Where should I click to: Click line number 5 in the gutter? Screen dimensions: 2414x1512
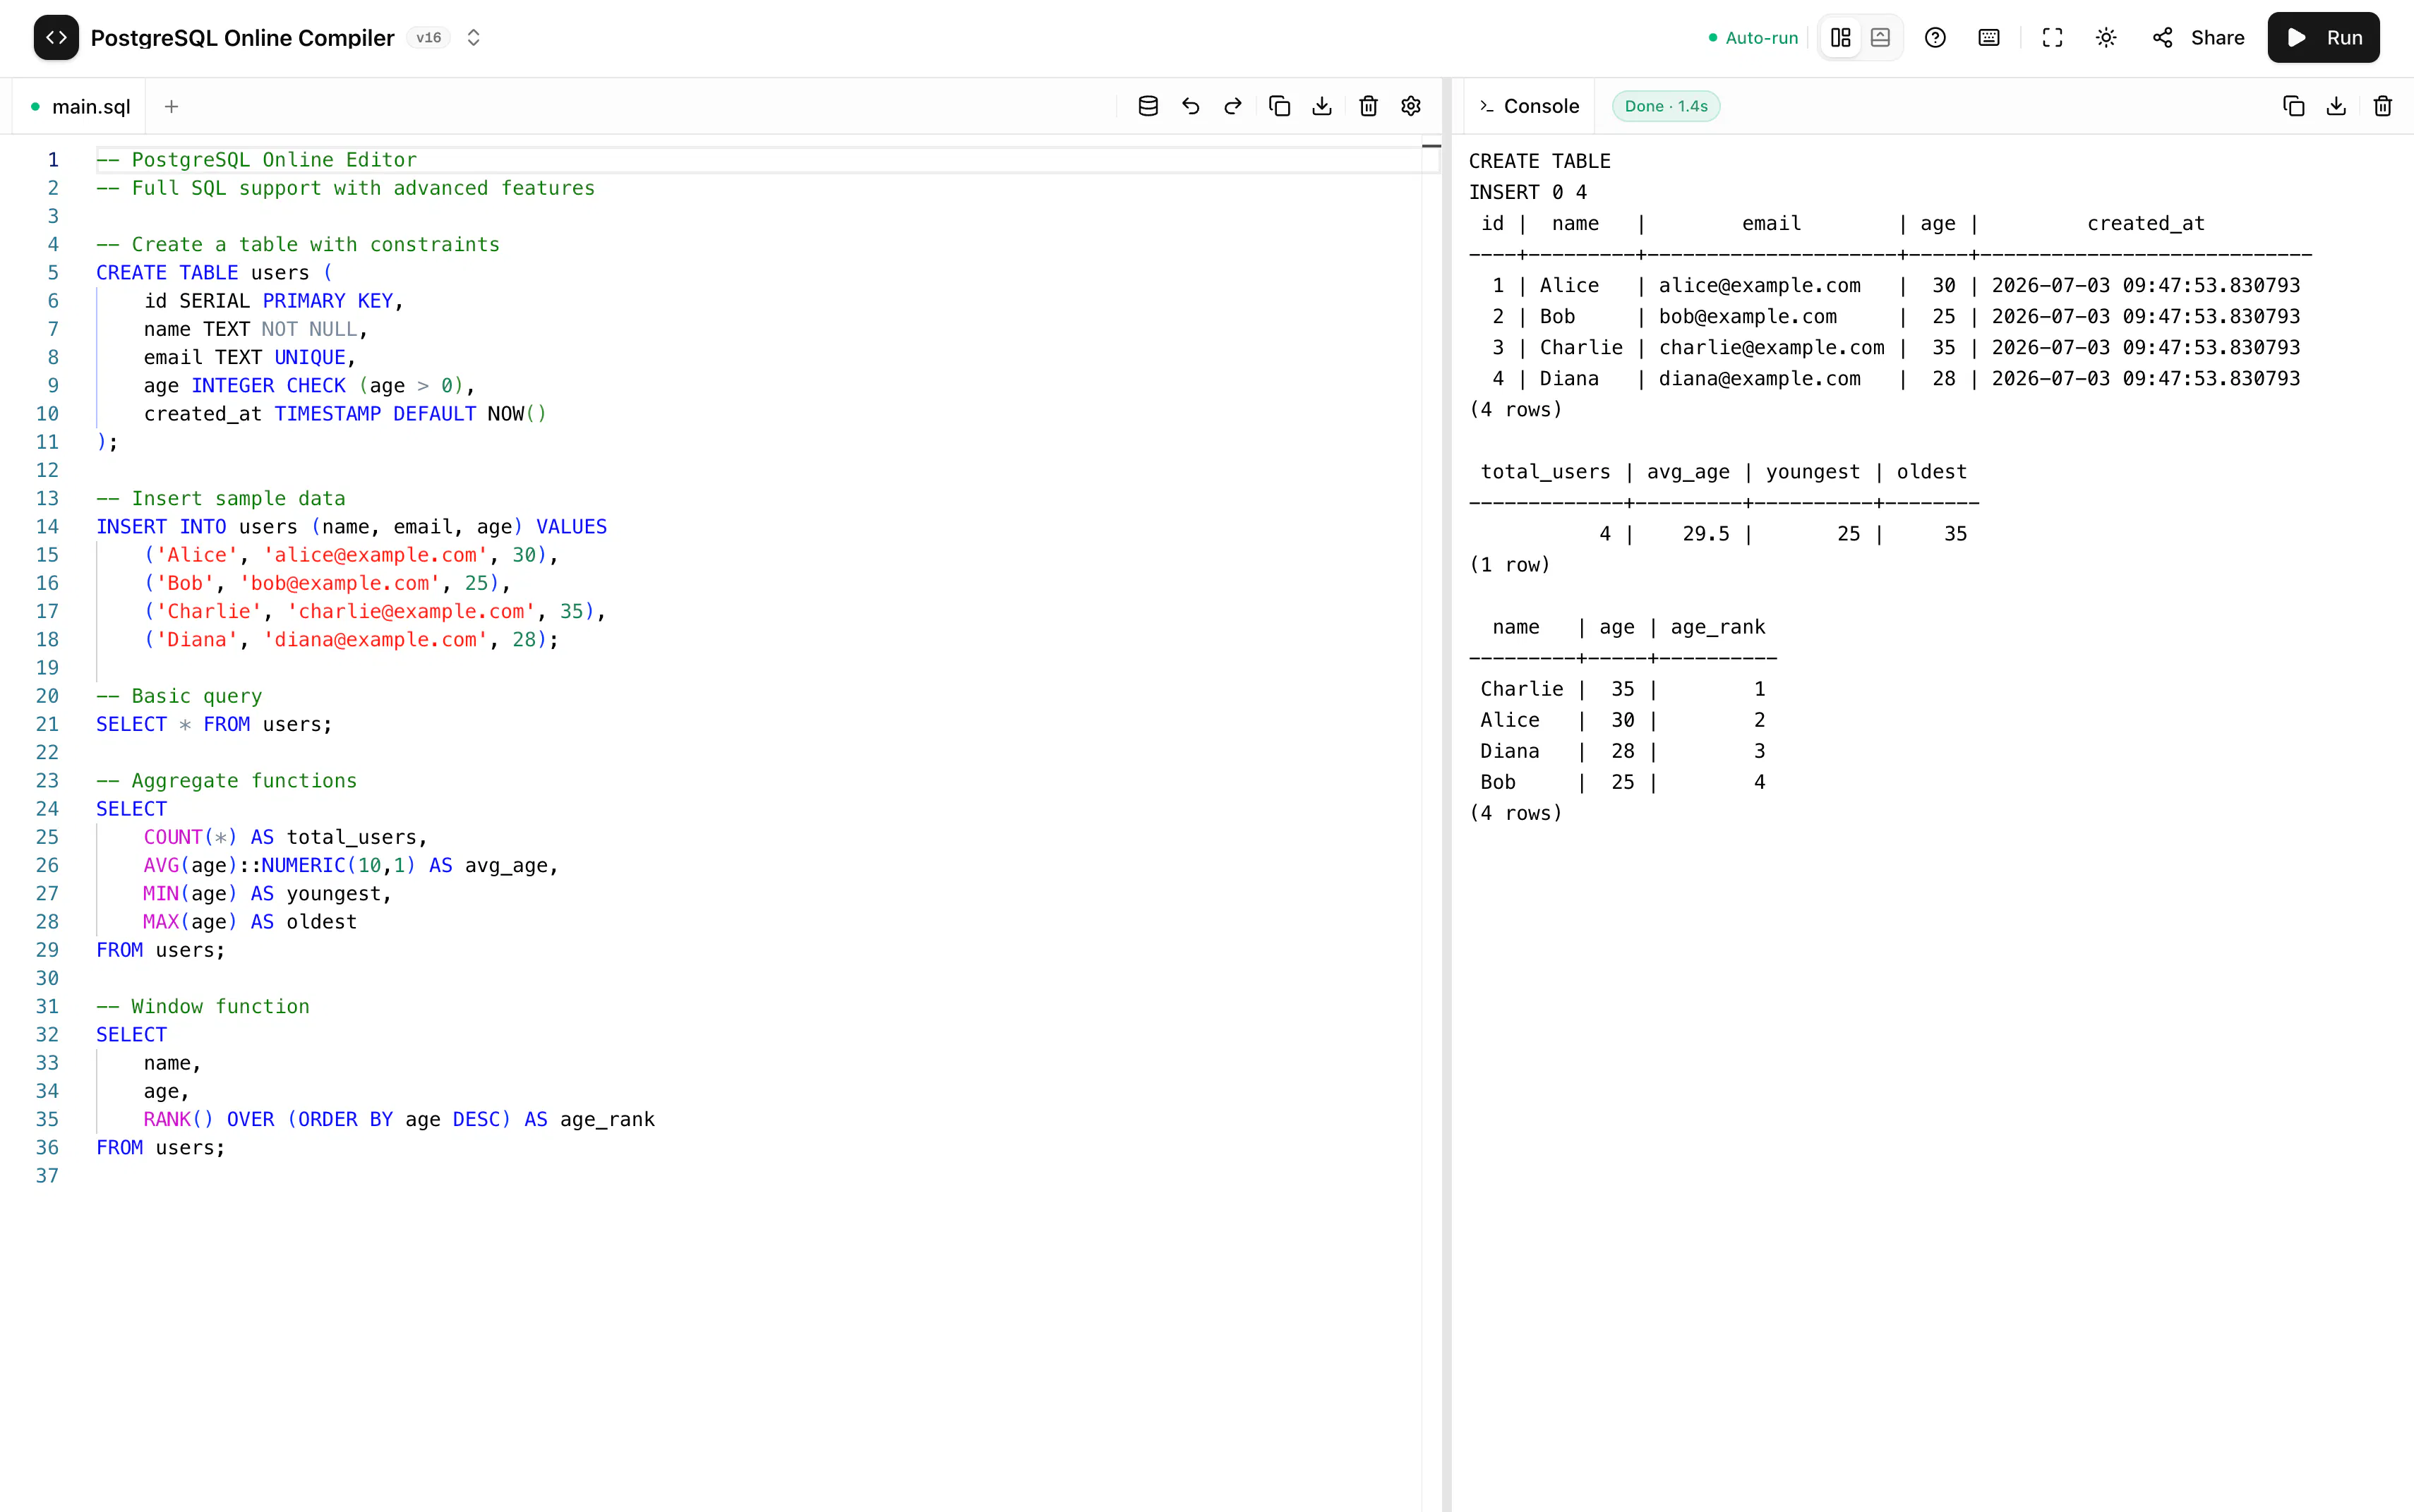53,273
